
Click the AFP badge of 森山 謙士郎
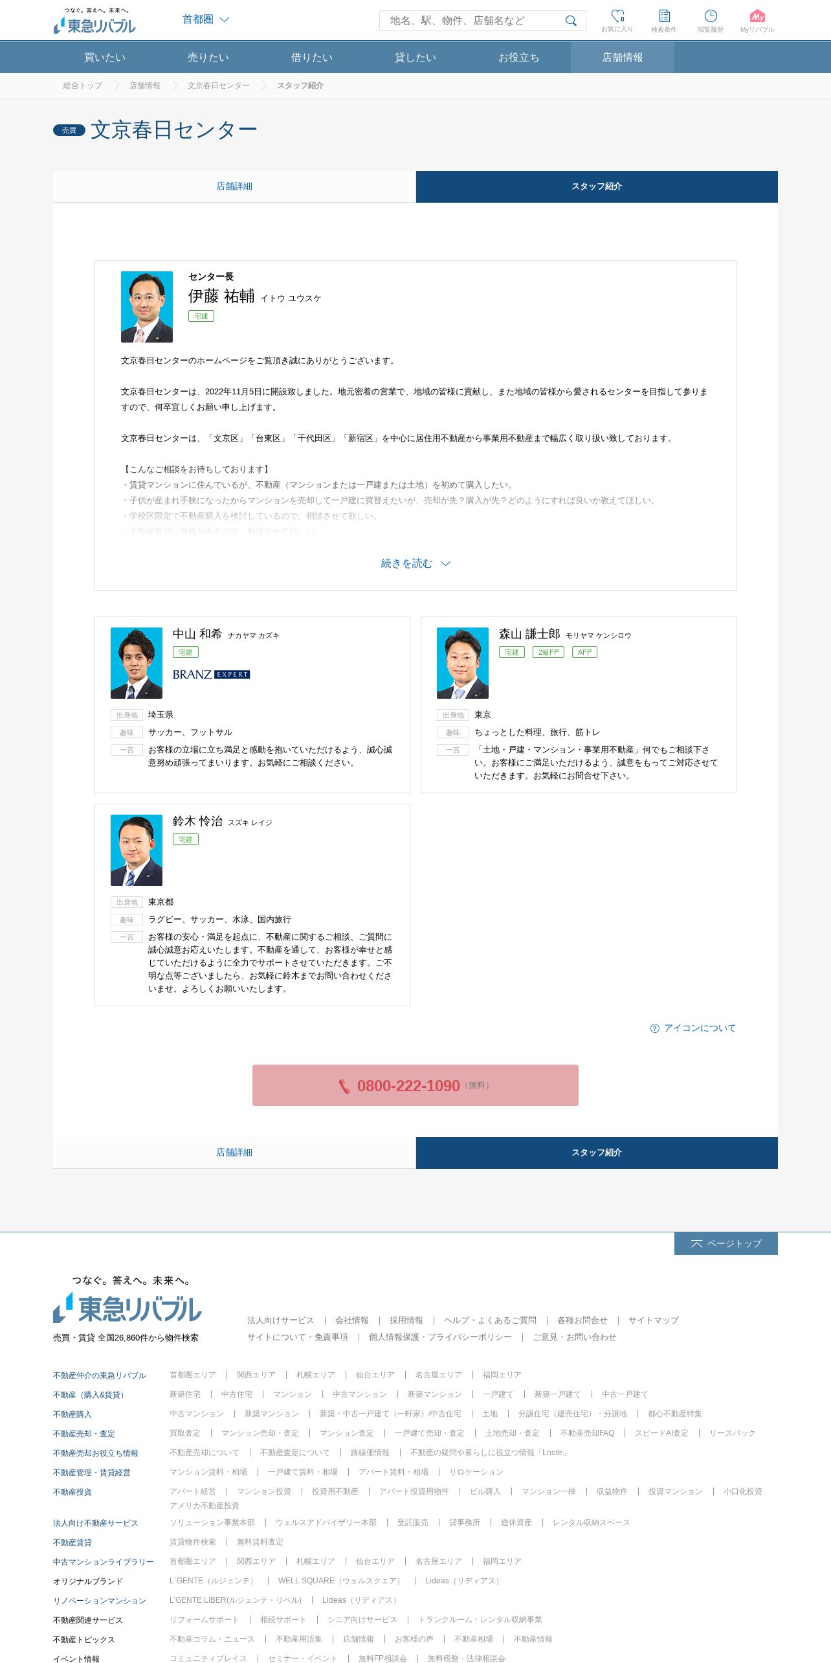coord(584,652)
